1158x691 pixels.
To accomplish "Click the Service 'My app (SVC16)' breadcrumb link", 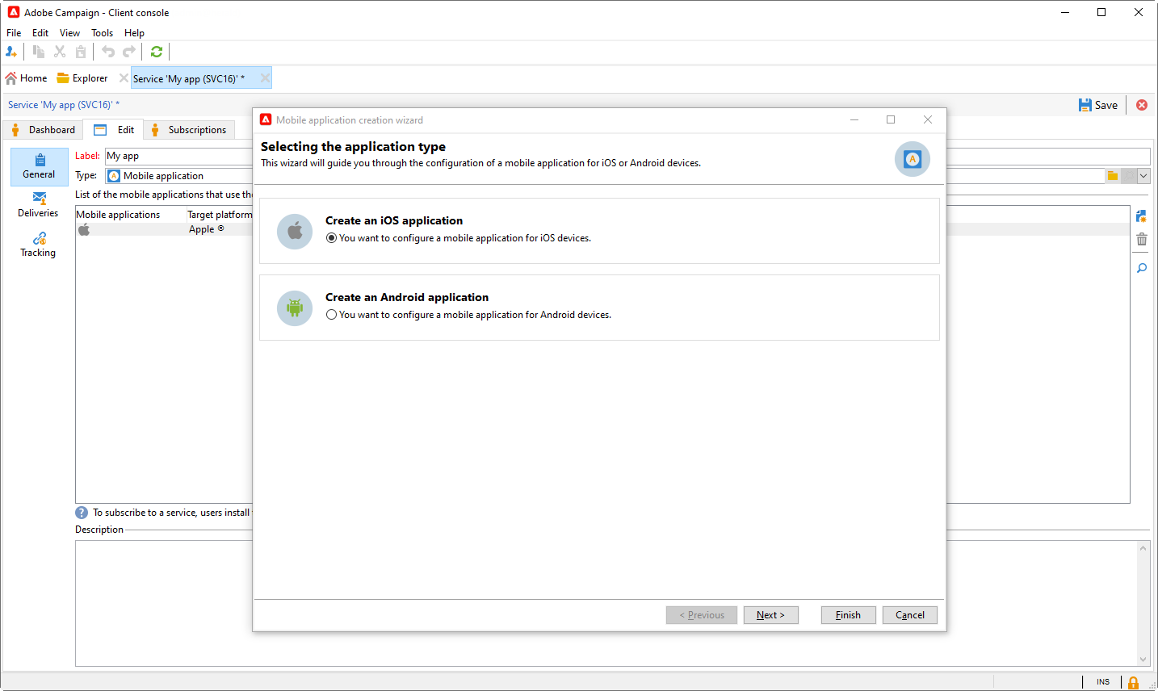I will tap(64, 105).
